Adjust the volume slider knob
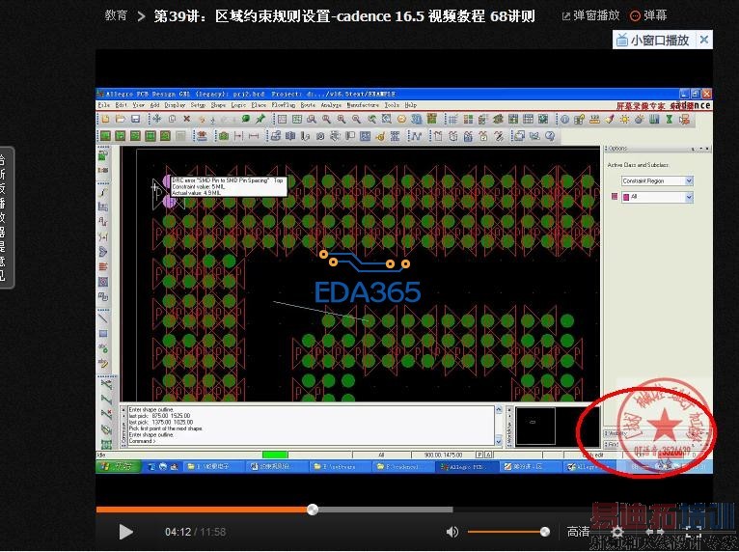The height and width of the screenshot is (552, 739). tap(545, 532)
